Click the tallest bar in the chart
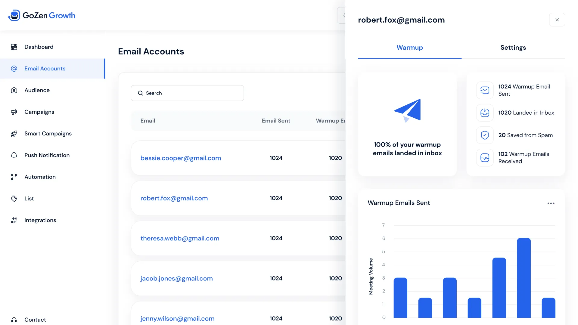The image size is (578, 325). 524,278
